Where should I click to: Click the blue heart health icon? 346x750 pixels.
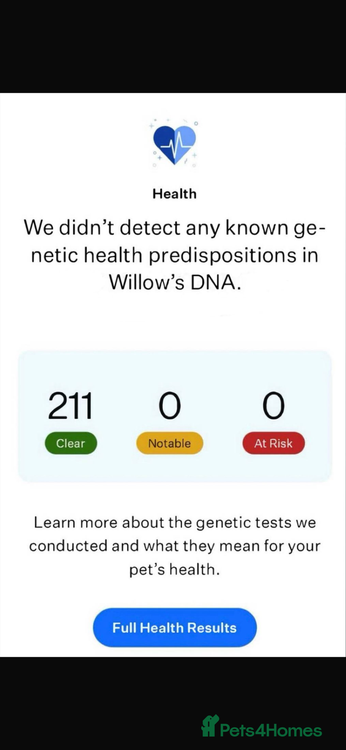click(x=175, y=144)
